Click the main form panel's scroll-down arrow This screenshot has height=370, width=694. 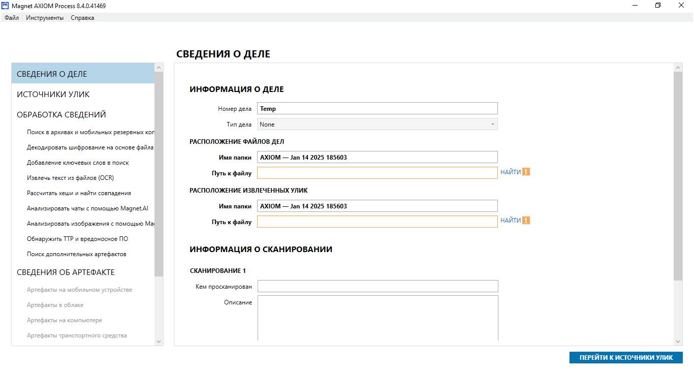tap(678, 342)
